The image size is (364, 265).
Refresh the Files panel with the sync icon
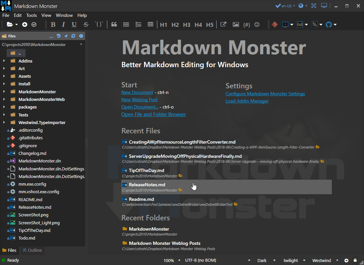(74, 36)
